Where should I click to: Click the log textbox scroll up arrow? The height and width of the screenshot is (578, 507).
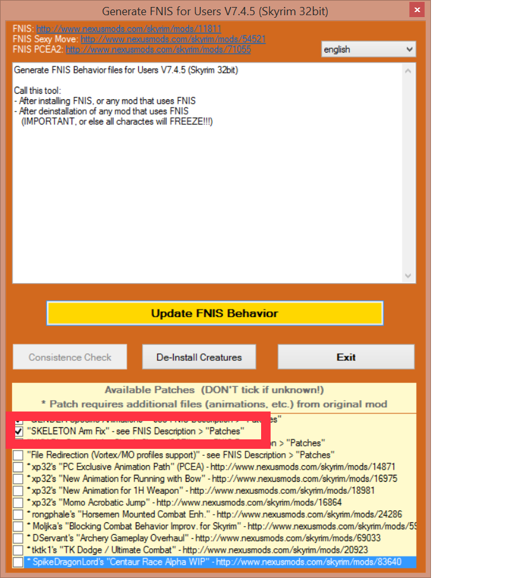pyautogui.click(x=408, y=71)
